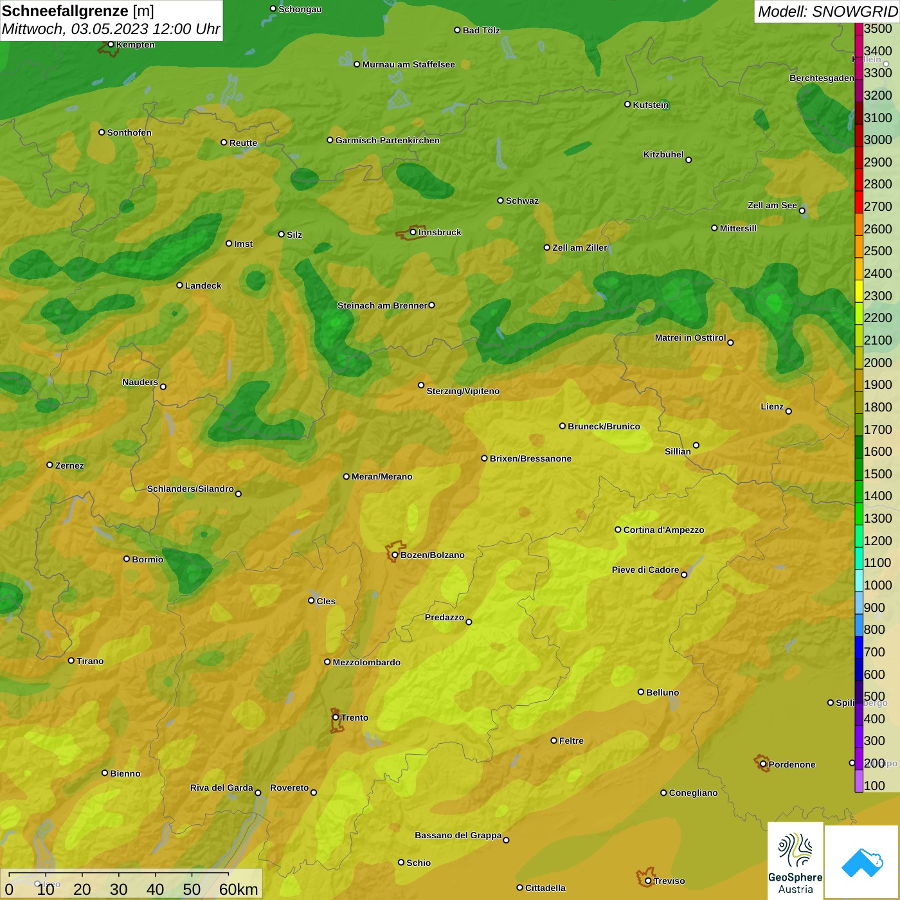Click the Bozen/Bolzano label

(433, 555)
